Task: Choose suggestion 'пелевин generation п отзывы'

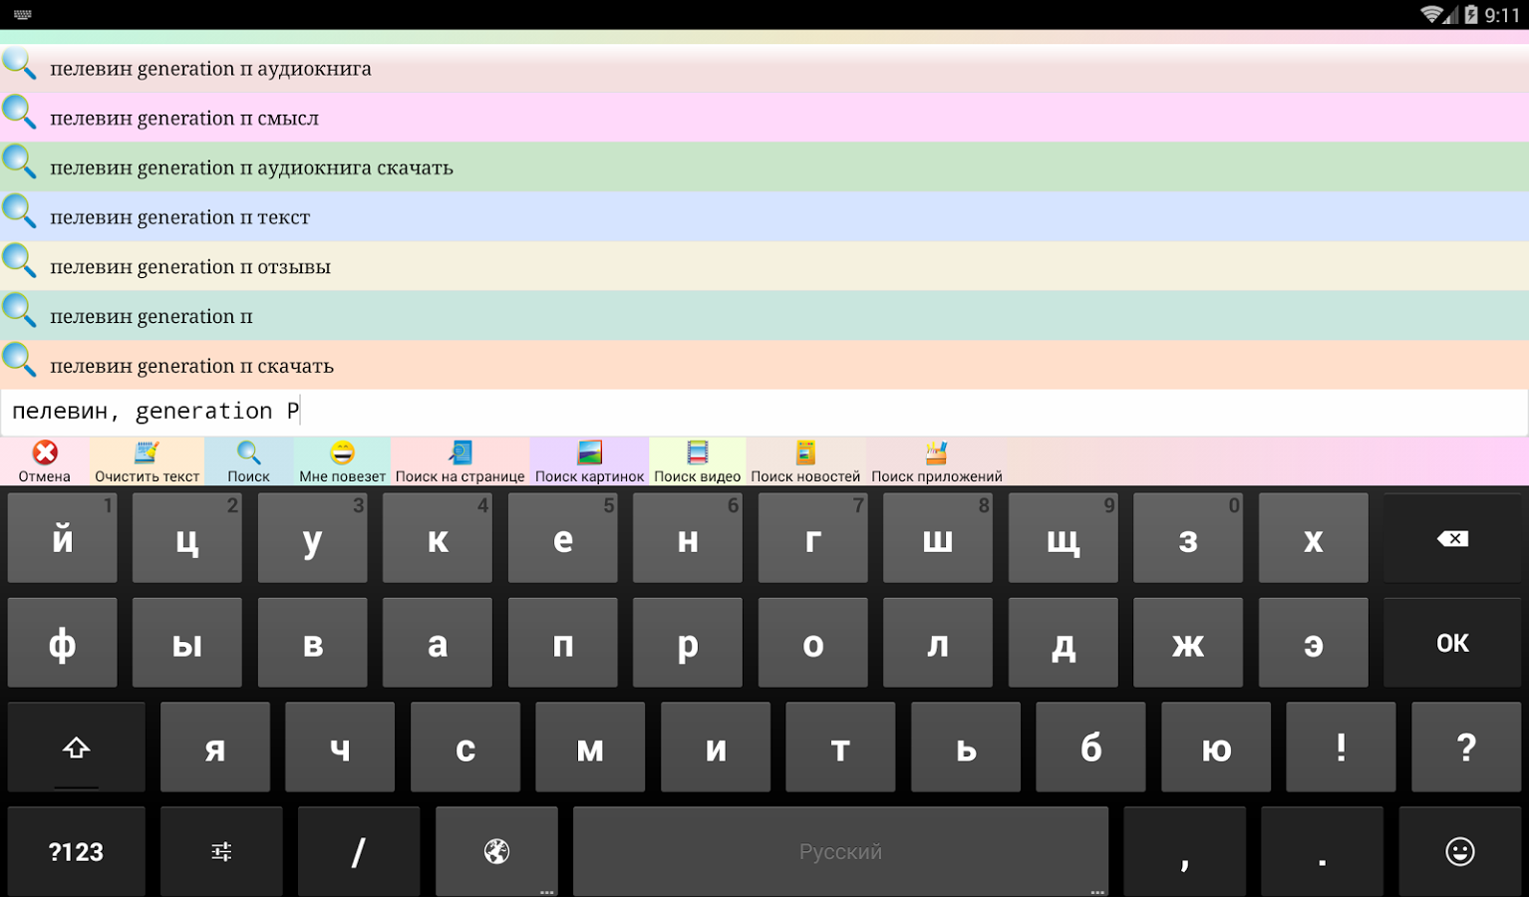Action: (x=190, y=267)
